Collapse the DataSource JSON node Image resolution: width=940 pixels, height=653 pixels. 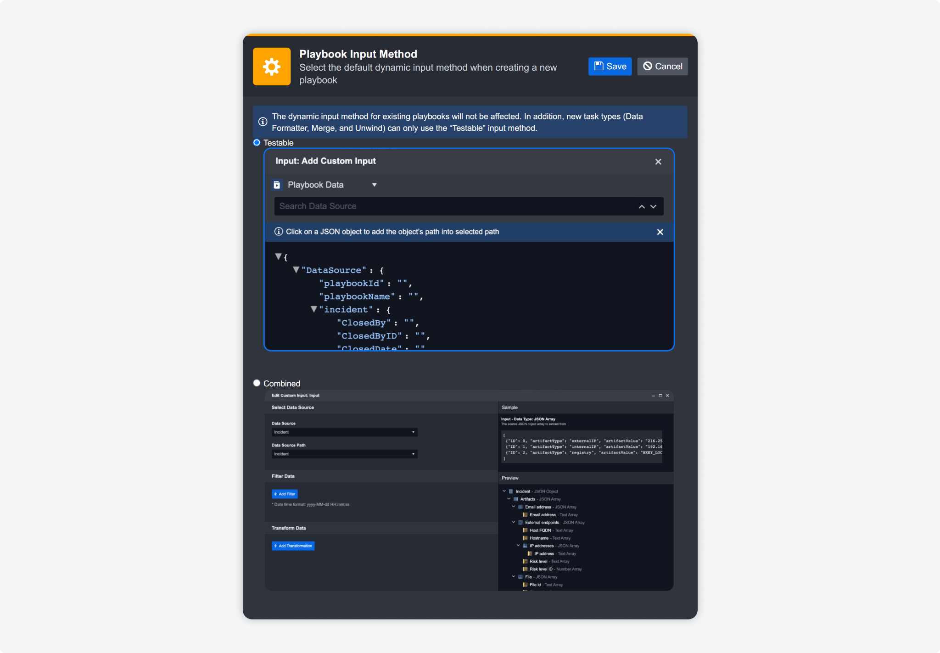point(296,270)
